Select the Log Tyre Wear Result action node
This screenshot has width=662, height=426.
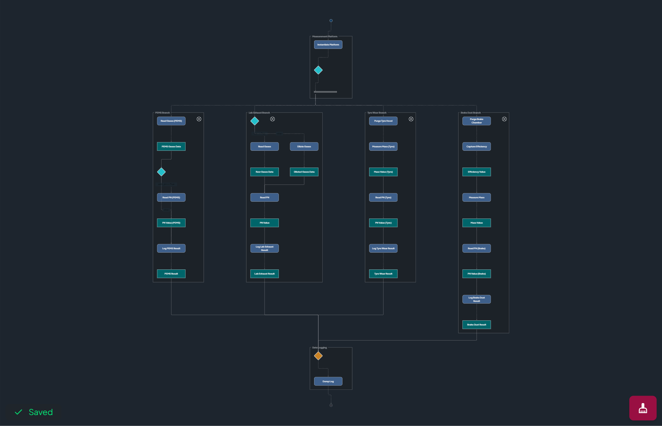[383, 248]
